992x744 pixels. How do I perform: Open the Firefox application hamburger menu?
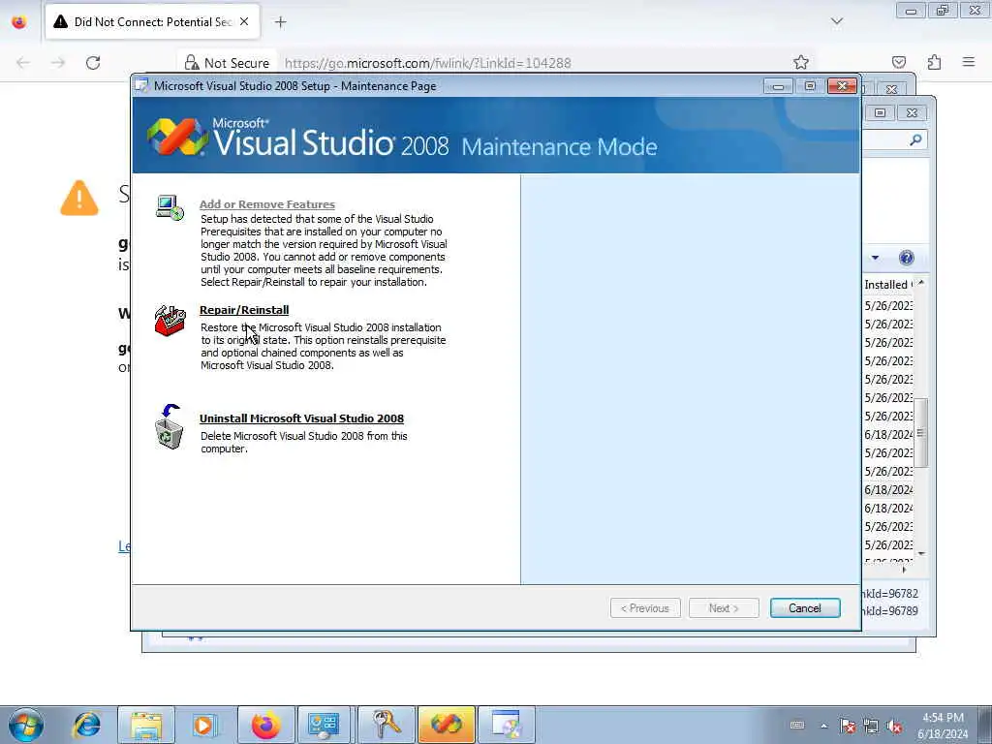969,63
